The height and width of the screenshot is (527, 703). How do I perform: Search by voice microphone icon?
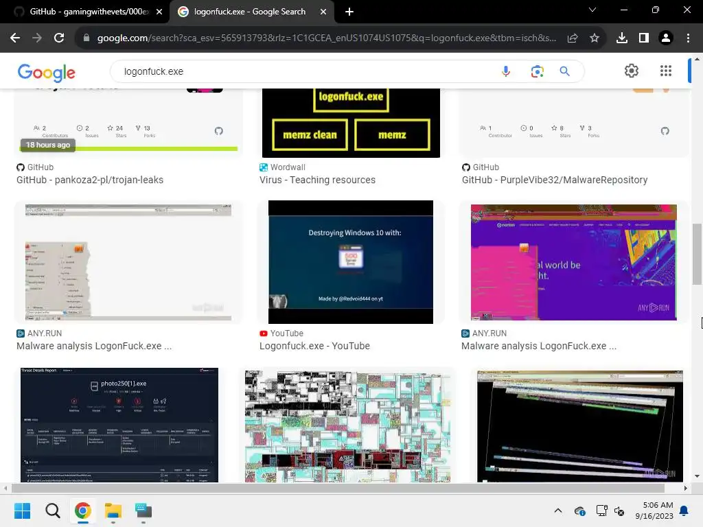coord(506,71)
